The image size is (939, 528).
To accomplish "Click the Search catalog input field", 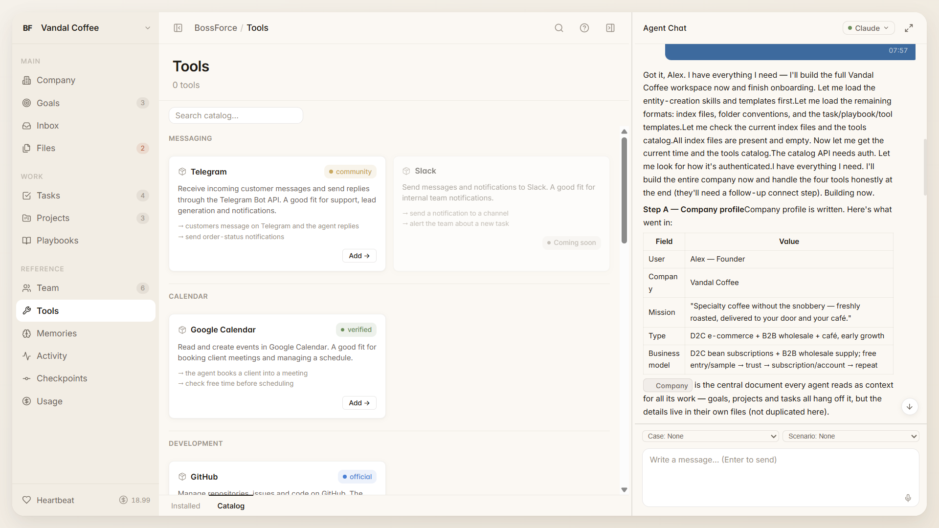I will [236, 115].
